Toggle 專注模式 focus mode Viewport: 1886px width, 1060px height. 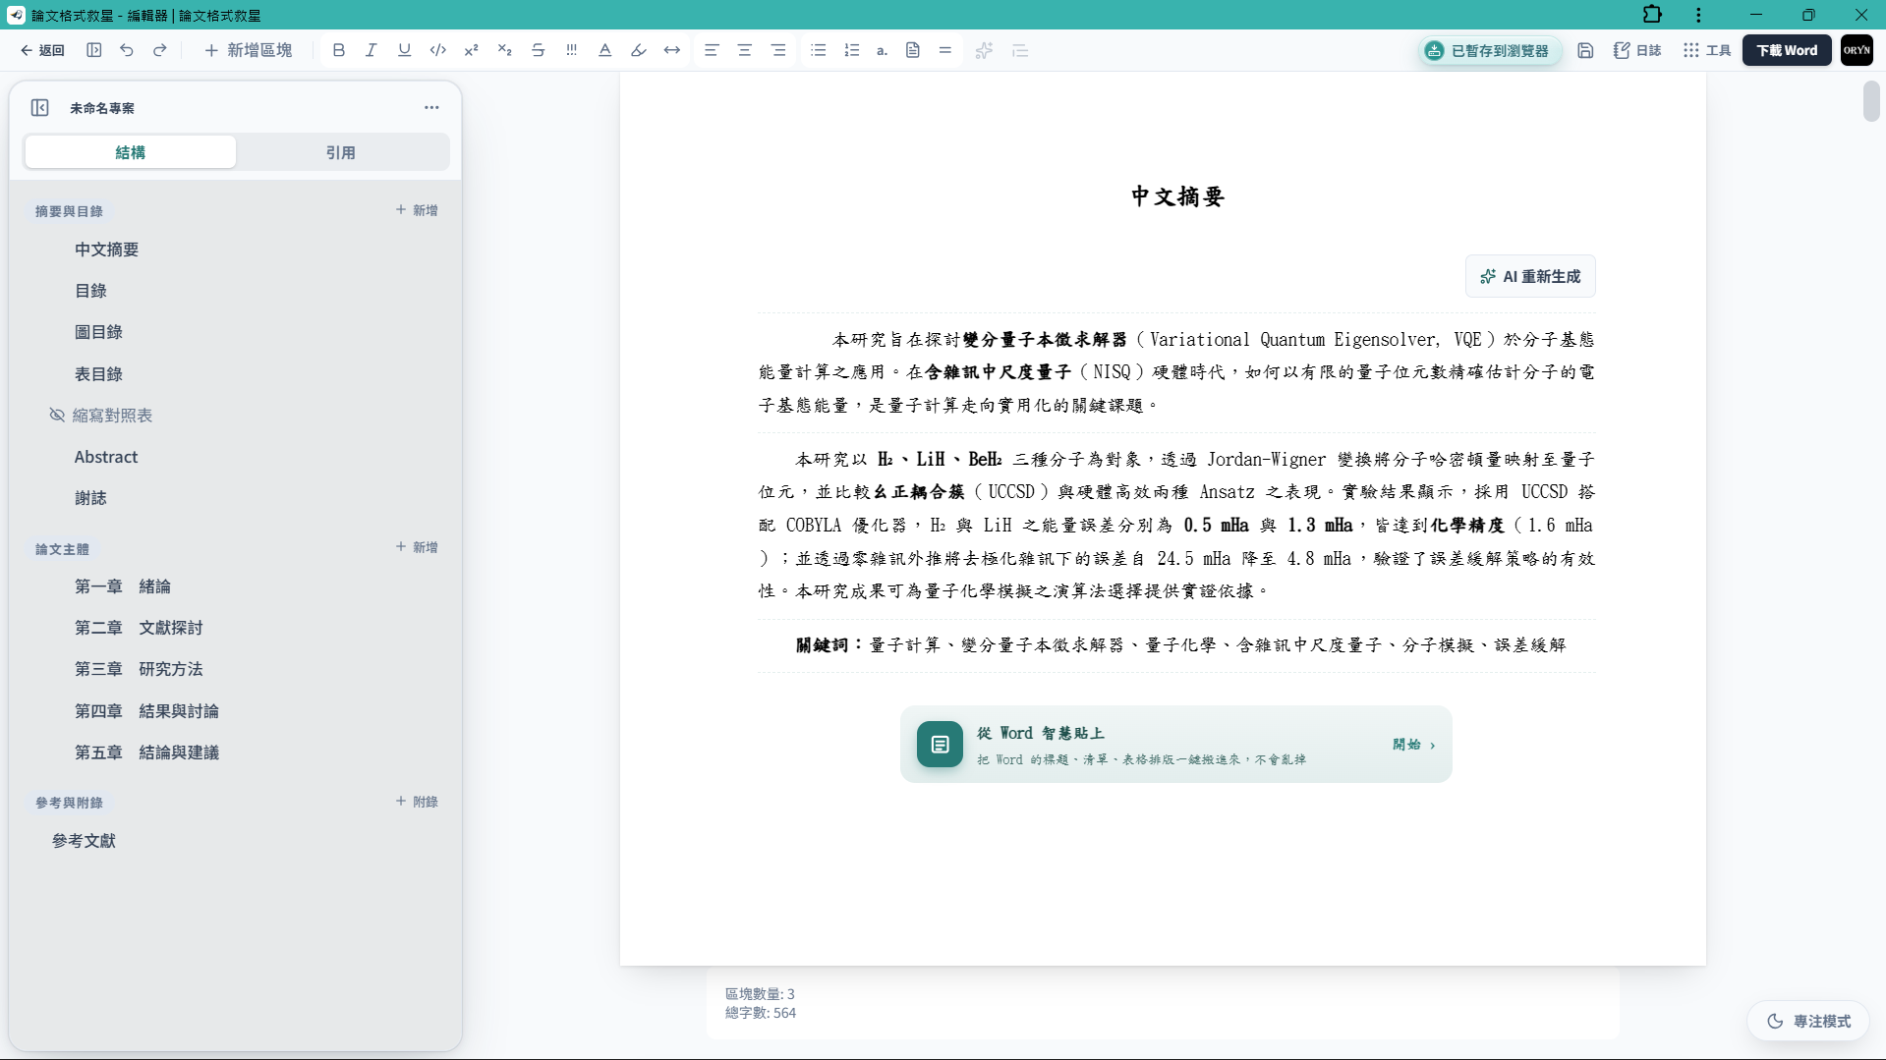(1808, 1022)
